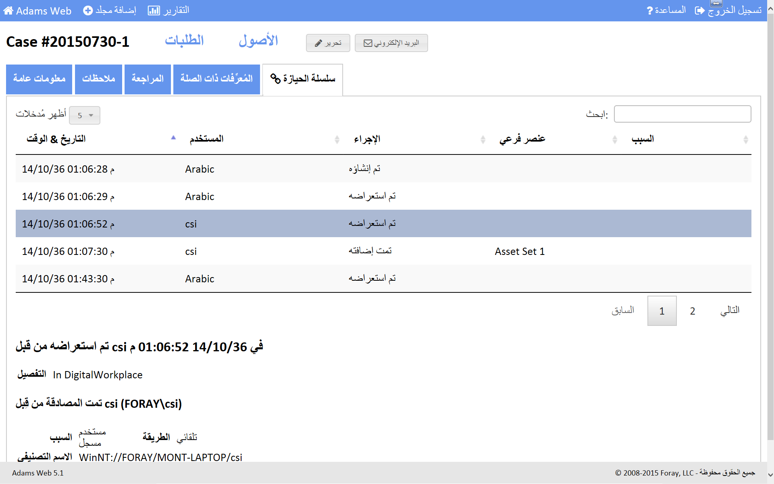Image resolution: width=774 pixels, height=484 pixels.
Task: Open the show entries dropdown
Action: [85, 116]
